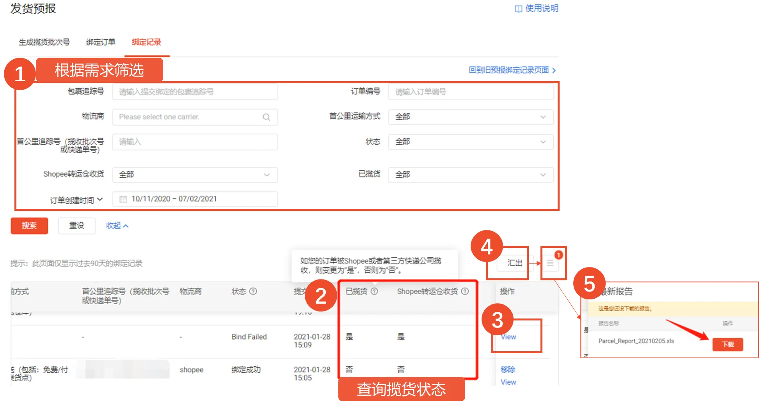This screenshot has height=407, width=759.
Task: Click the help icon beside Shopee转运仓收货 header
Action: coord(465,291)
